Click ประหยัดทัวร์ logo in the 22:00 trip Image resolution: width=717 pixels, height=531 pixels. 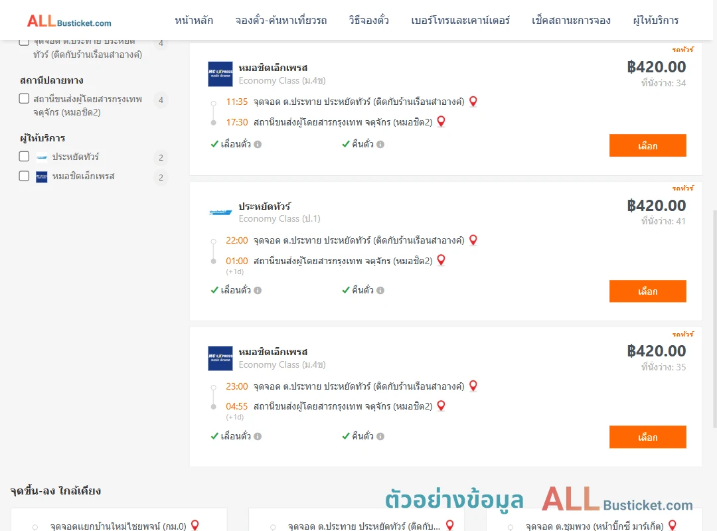coord(220,212)
